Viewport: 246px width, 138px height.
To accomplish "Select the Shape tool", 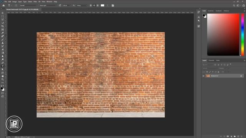I will (x=3, y=73).
